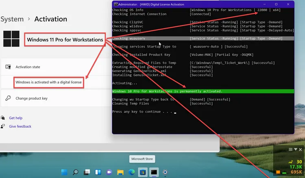Screen dimensions: 305x178
Task: Click 'Checking ClipSVC' console line
Action: tap(128, 22)
